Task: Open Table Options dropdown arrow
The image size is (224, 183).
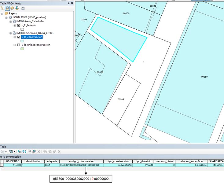Action: click(6, 152)
